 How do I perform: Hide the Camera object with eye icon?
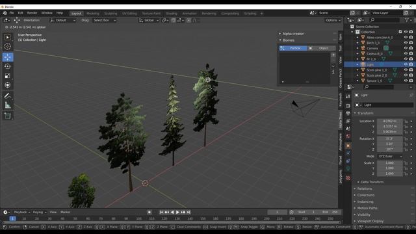coord(406,48)
